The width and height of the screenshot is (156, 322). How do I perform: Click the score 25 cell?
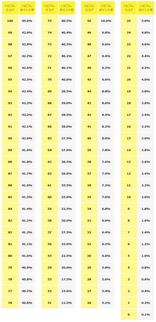(x=129, y=21)
